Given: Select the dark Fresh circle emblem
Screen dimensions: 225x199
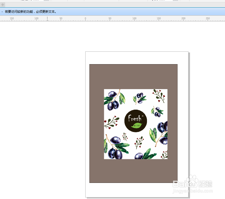Looking at the screenshot, I should (x=136, y=121).
